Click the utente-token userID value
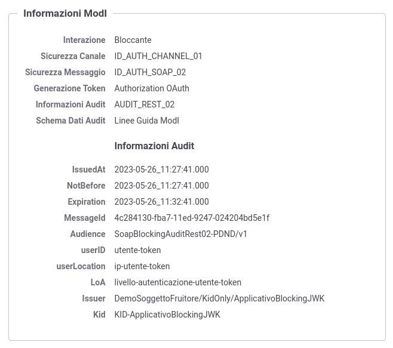Viewport: 393px width, 348px height. [137, 250]
